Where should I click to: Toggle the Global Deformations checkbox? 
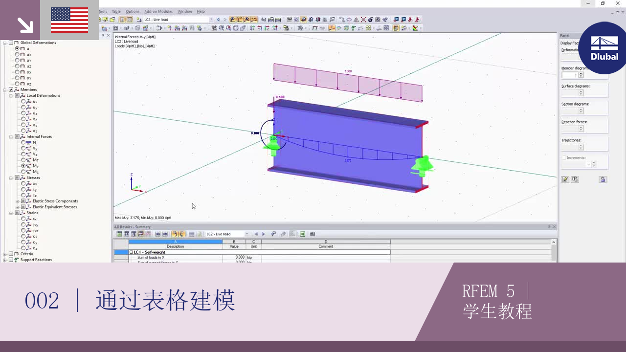[11, 43]
